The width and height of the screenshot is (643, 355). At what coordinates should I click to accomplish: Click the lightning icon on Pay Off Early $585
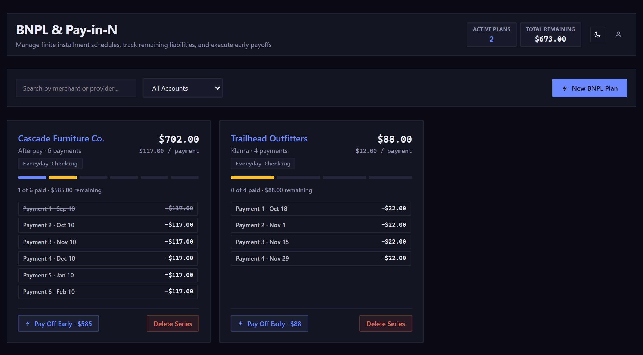pyautogui.click(x=28, y=323)
